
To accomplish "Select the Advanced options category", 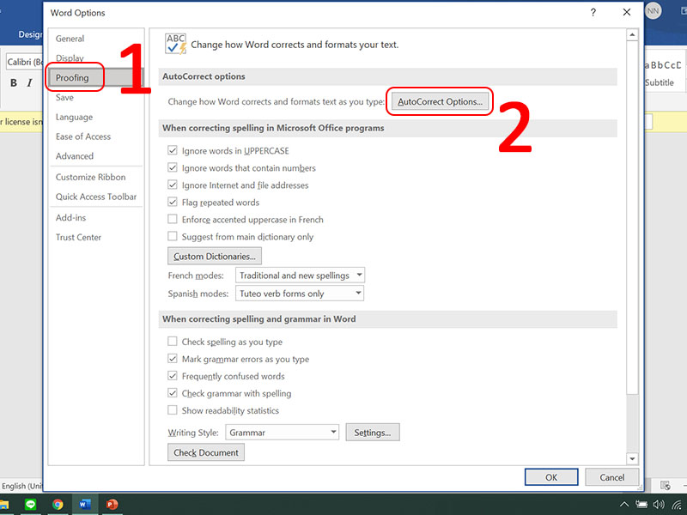I will coord(76,156).
